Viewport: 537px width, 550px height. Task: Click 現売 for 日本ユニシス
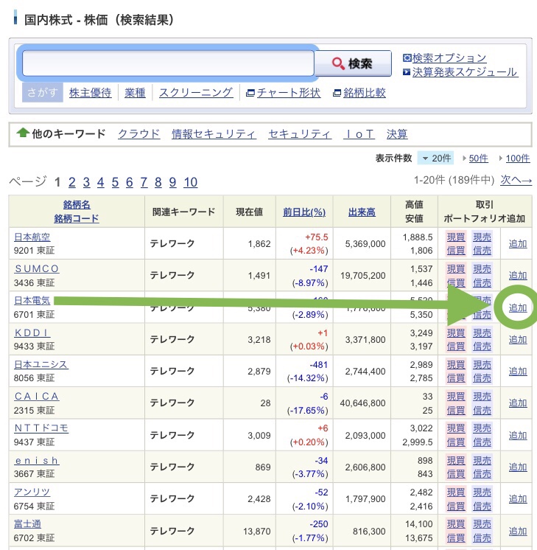click(482, 365)
